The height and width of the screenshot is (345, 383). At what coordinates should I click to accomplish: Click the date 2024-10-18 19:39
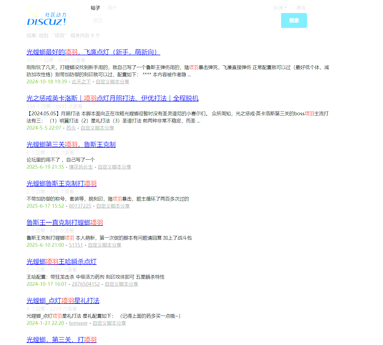47,82
